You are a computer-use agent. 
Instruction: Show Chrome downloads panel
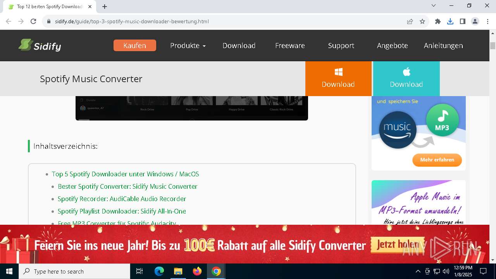point(450,21)
